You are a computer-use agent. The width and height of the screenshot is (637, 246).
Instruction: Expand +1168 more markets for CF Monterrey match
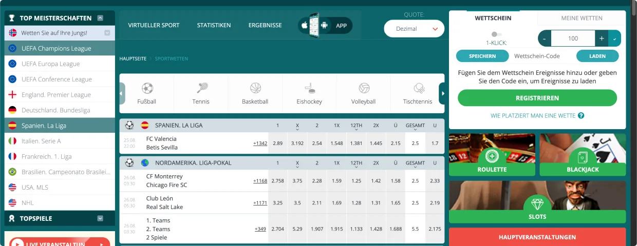tap(260, 181)
